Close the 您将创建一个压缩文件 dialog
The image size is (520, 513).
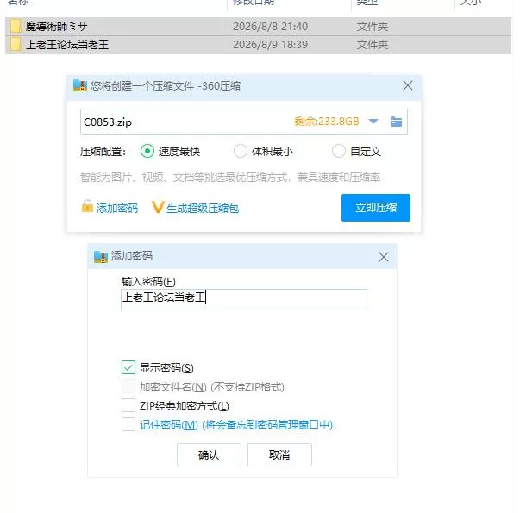click(x=408, y=85)
